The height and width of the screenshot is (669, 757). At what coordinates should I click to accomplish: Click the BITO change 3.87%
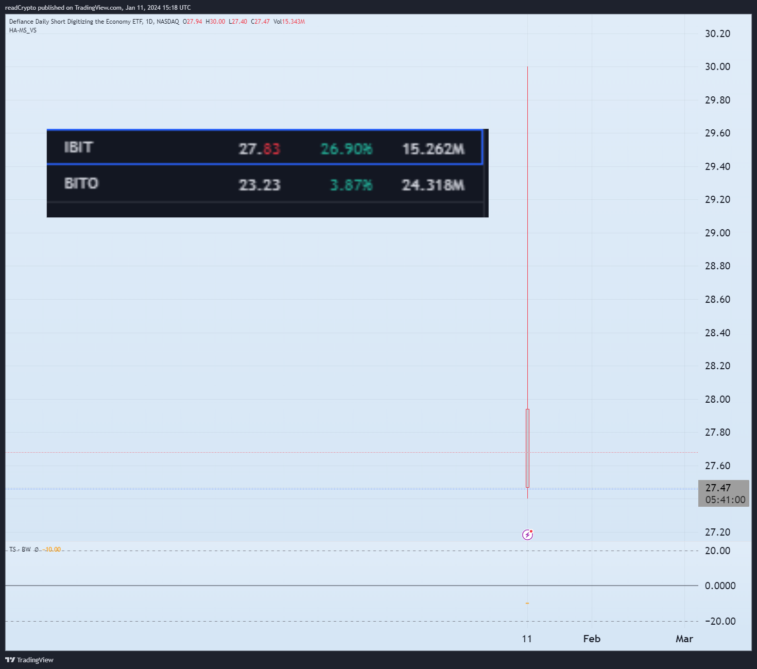coord(351,185)
